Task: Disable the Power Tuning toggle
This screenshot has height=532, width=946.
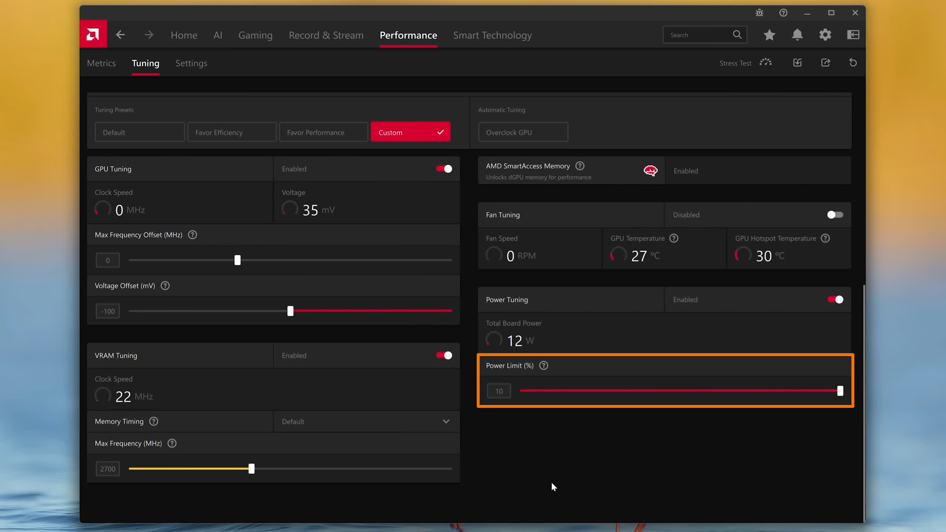Action: (x=835, y=300)
